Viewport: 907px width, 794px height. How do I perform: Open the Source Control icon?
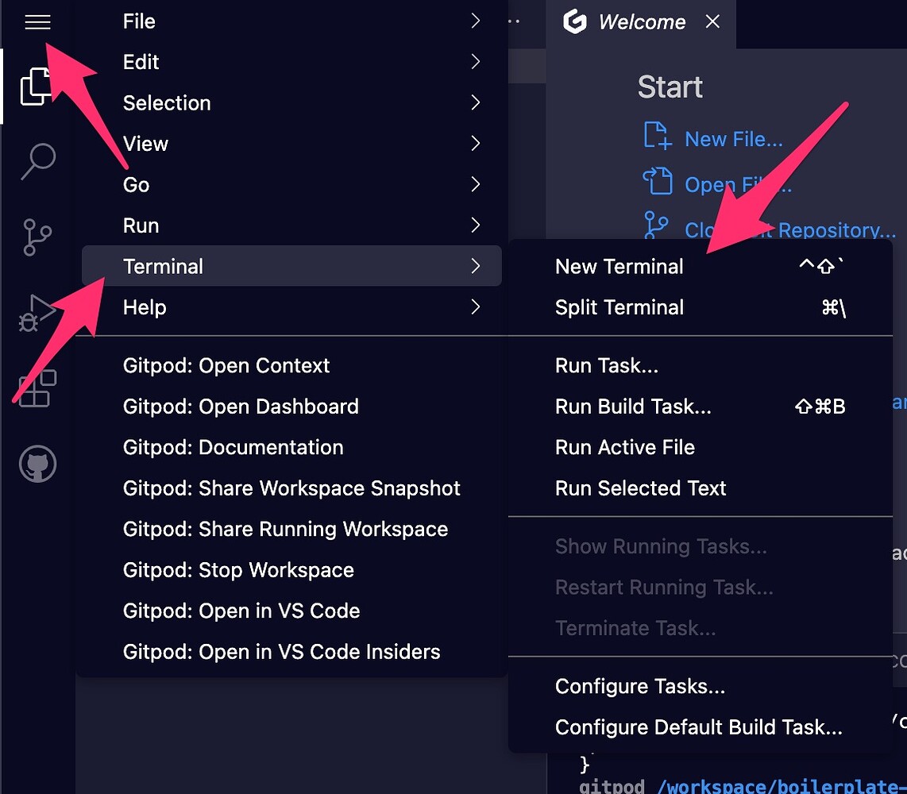(37, 237)
